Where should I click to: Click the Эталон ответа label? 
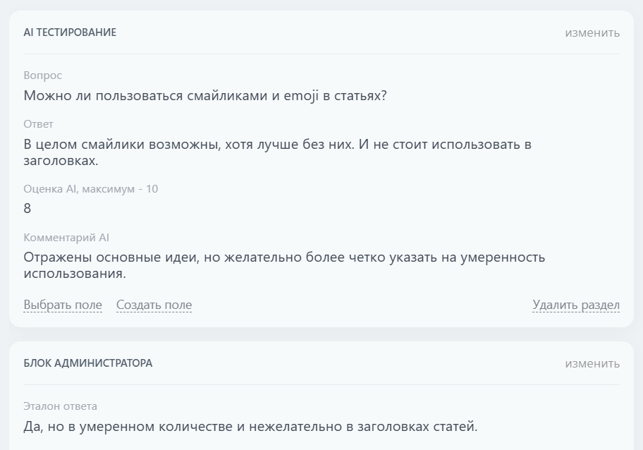coord(54,406)
